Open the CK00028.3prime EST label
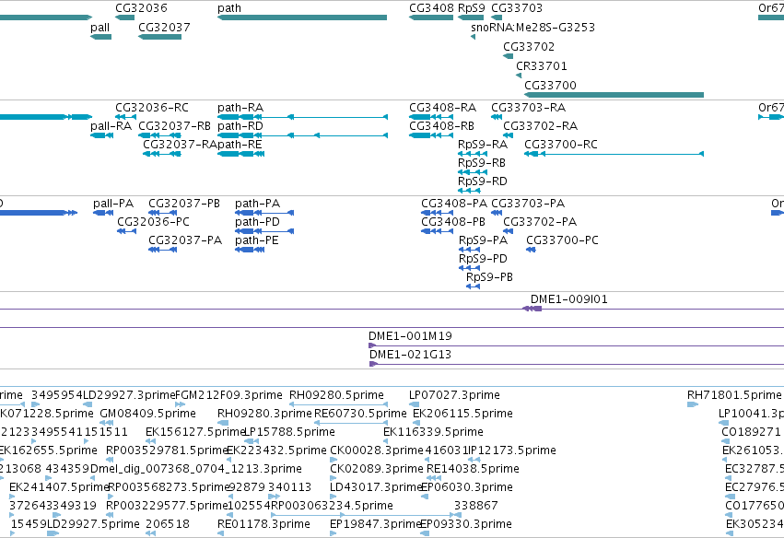 (x=377, y=450)
